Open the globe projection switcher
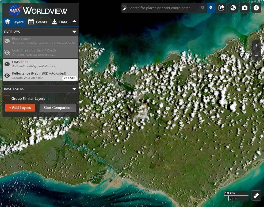The height and width of the screenshot is (207, 264). pyautogui.click(x=233, y=8)
